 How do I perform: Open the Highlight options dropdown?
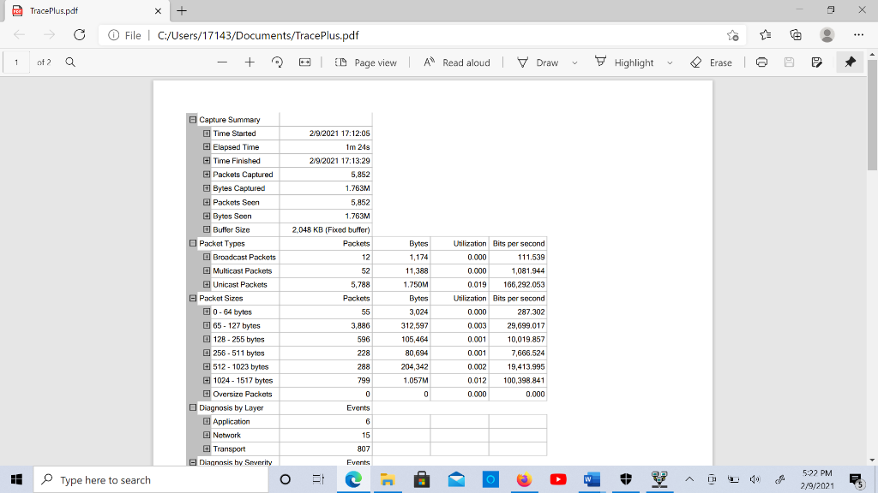670,62
